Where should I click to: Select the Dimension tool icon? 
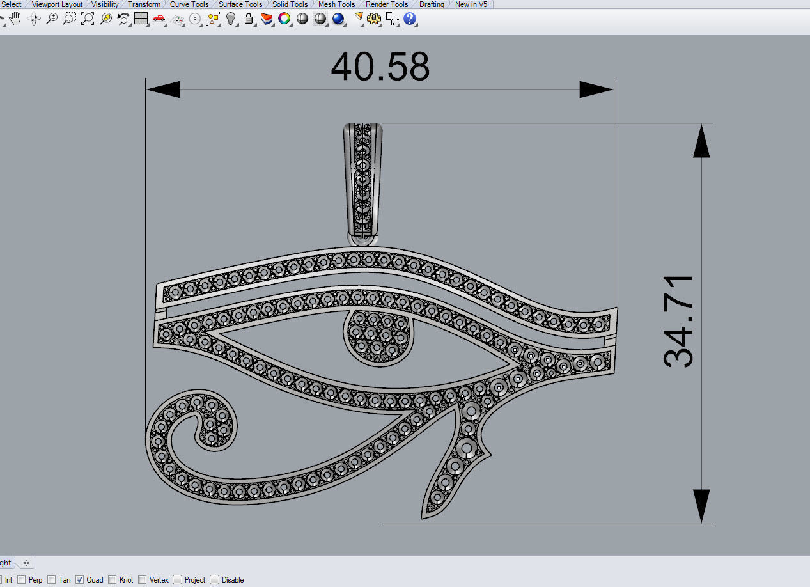pos(393,19)
